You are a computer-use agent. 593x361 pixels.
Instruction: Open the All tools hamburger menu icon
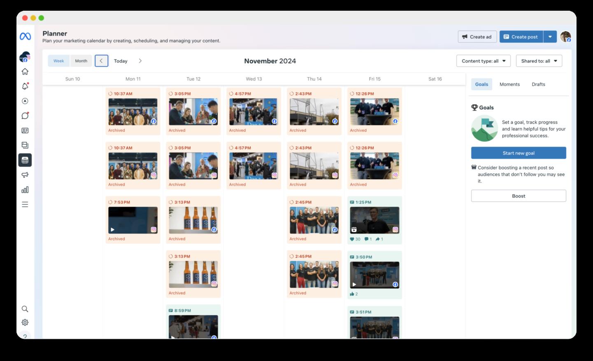(25, 205)
